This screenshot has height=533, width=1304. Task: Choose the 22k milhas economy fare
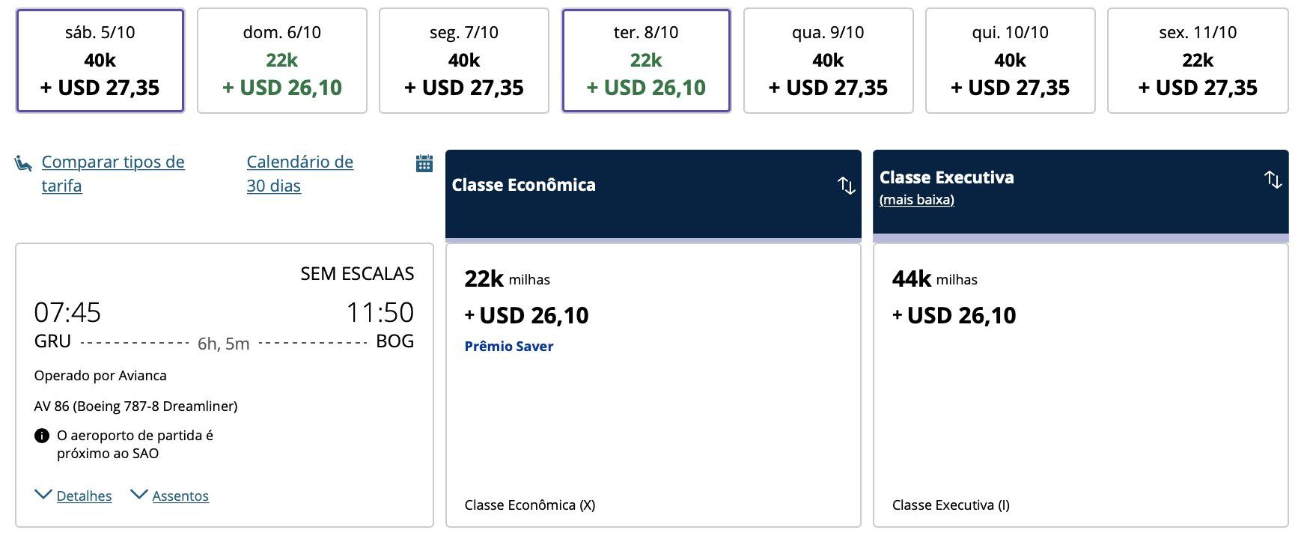653,385
